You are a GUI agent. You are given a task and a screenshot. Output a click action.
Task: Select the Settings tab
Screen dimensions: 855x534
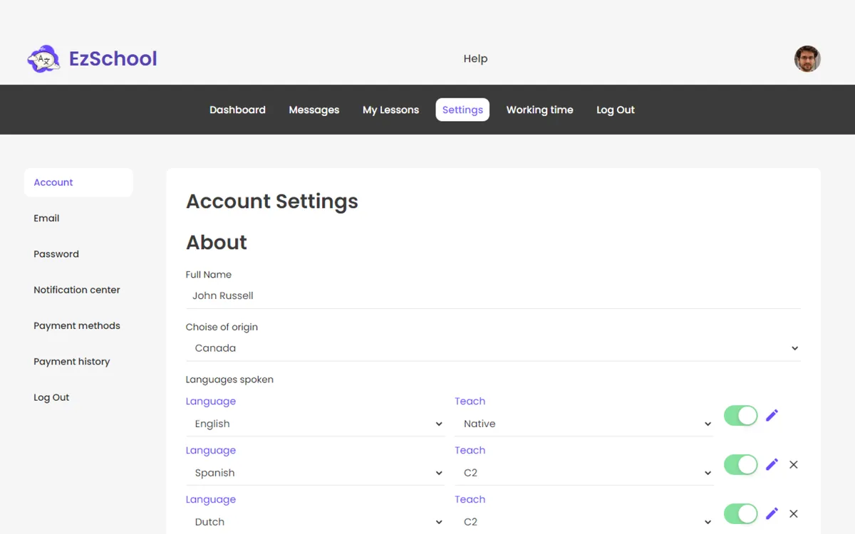click(462, 110)
